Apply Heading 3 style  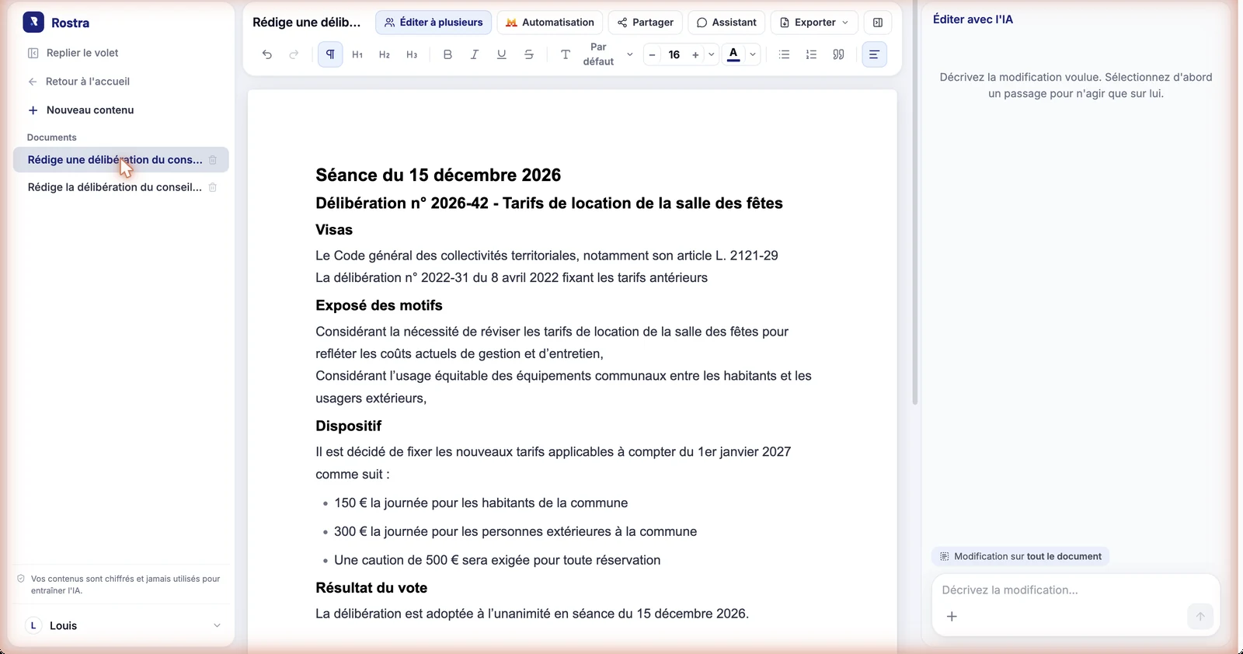[x=412, y=54]
